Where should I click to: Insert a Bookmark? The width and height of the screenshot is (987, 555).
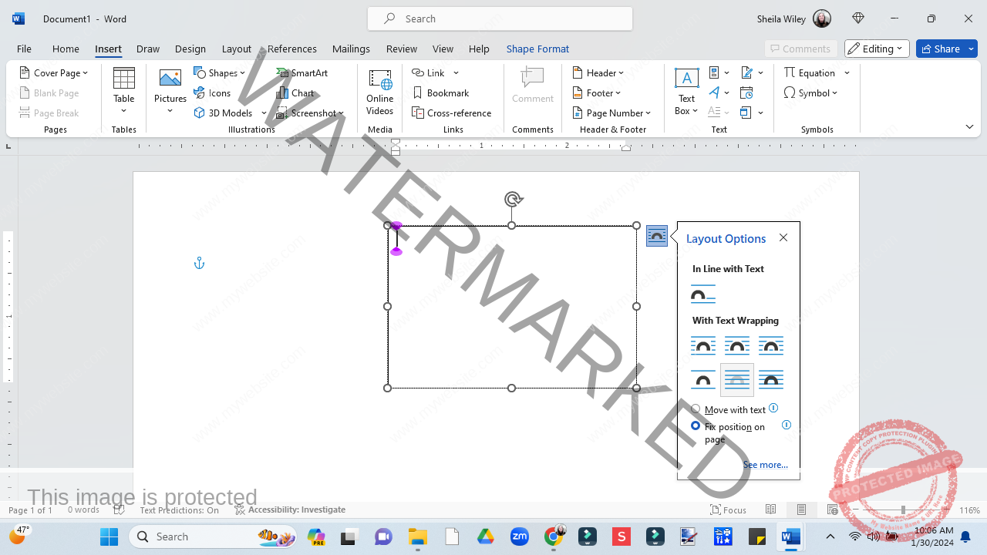pos(441,92)
